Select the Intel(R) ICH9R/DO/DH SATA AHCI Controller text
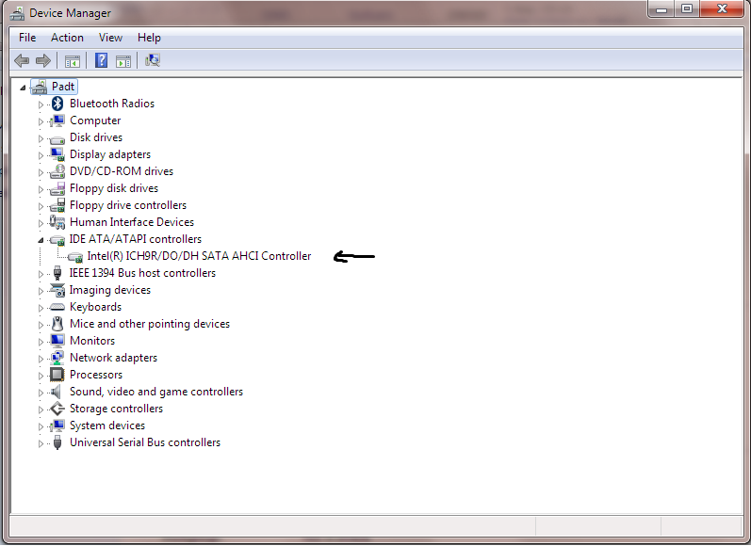This screenshot has height=546, width=751. (x=199, y=256)
